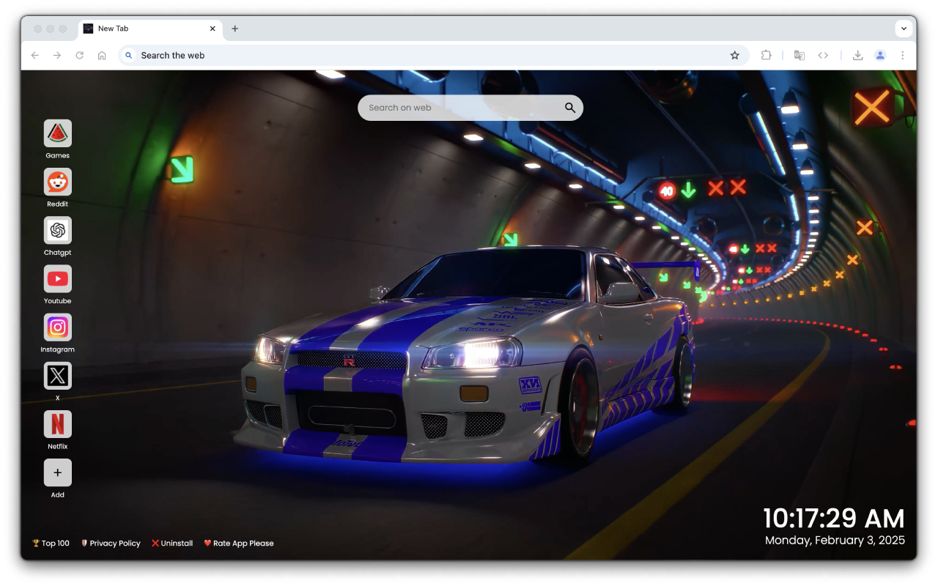Go back with the back arrow

[34, 55]
